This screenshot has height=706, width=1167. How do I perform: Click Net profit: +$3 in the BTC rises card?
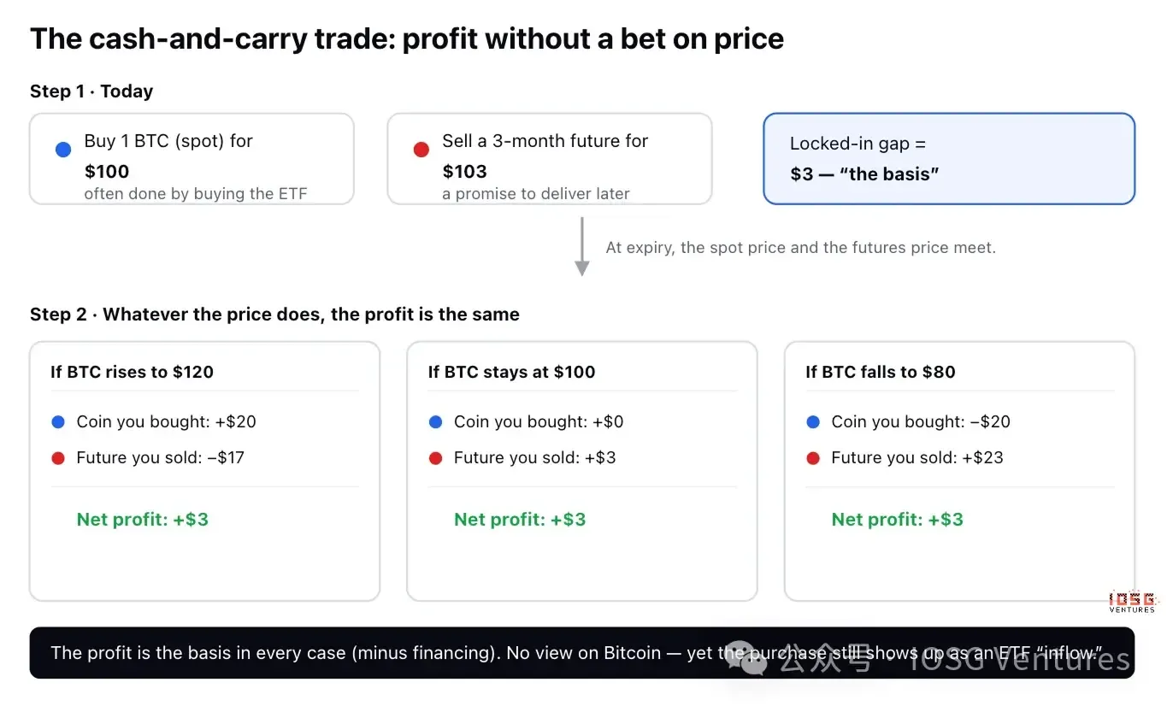143,520
